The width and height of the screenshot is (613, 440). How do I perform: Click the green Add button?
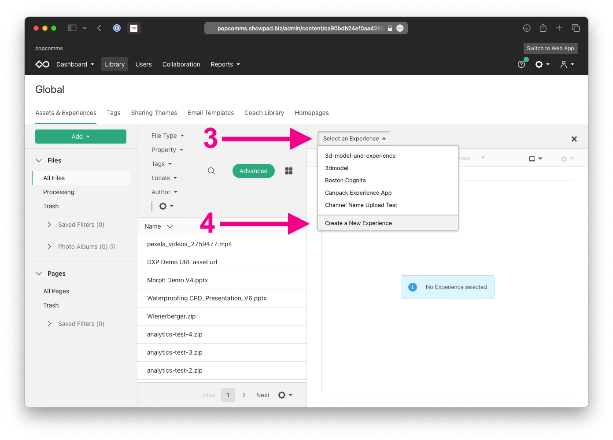[81, 137]
